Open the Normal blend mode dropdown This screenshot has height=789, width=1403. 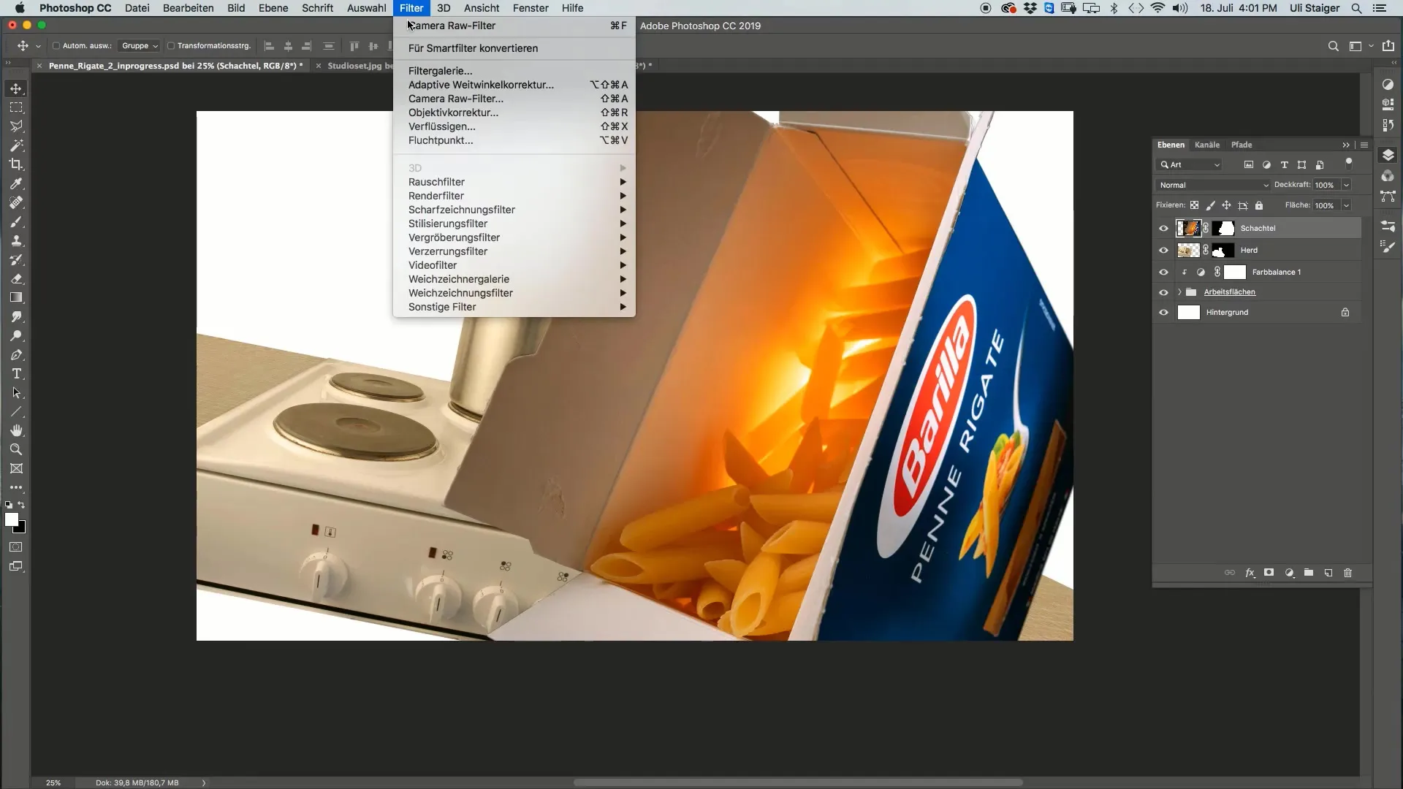1213,185
